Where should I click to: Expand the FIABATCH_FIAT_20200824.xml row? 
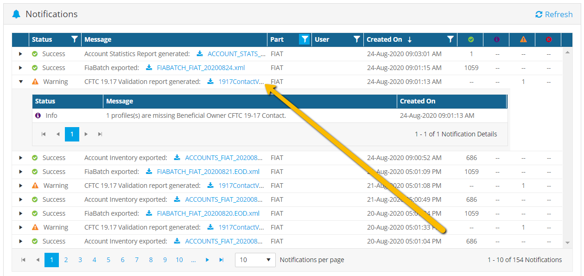click(x=20, y=68)
